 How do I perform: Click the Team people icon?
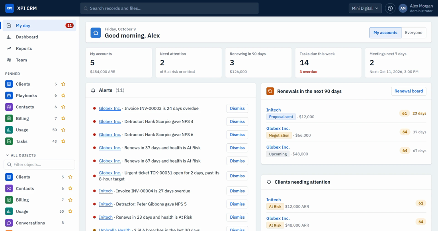coord(9,60)
